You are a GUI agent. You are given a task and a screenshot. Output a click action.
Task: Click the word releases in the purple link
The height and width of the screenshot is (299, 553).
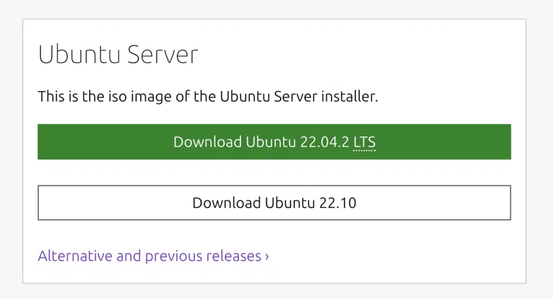pyautogui.click(x=233, y=256)
